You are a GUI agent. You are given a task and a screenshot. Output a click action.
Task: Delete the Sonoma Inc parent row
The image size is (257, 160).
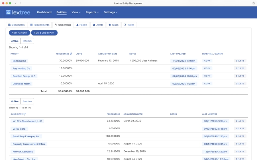240,61
